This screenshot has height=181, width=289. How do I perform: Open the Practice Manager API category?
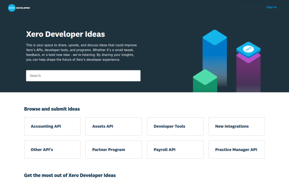236,150
